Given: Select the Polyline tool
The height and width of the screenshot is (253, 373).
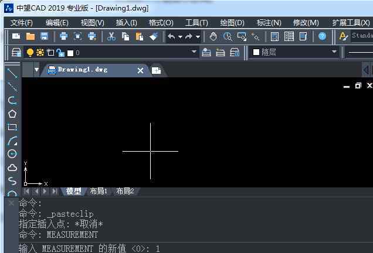Looking at the screenshot, I should point(12,101).
